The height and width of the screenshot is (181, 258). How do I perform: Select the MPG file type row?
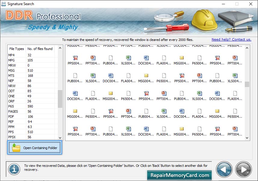[33, 60]
